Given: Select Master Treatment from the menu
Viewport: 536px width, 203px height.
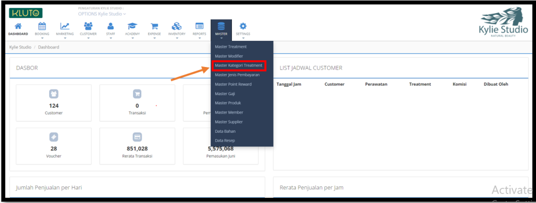Looking at the screenshot, I should click(231, 47).
